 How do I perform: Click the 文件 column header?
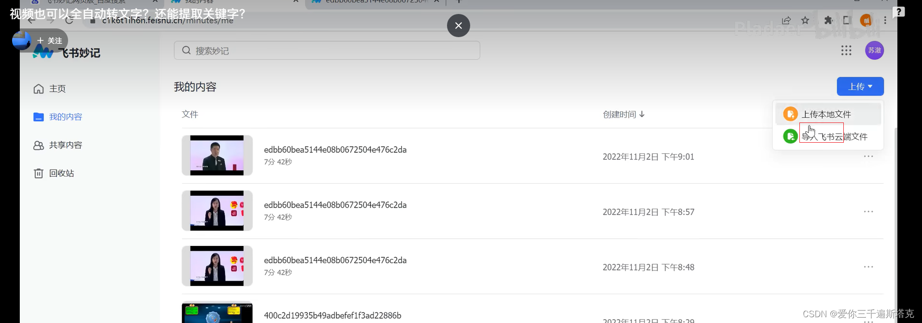(x=190, y=114)
